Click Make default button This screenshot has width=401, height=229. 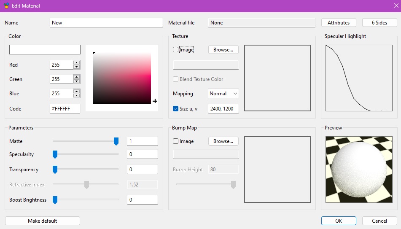coord(43,221)
